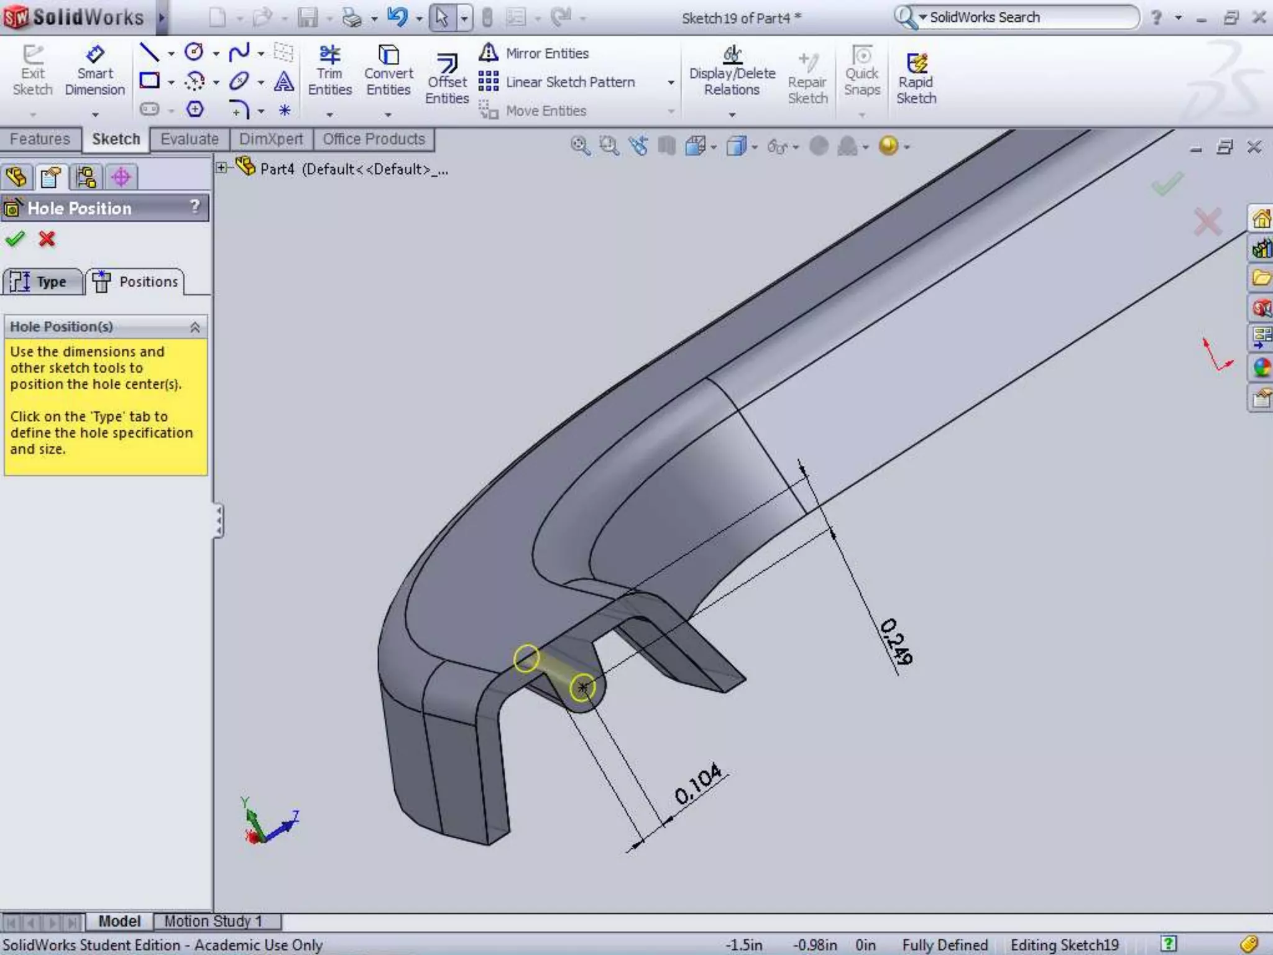The width and height of the screenshot is (1273, 955).
Task: Open the Motion Study 1 tab
Action: click(x=214, y=921)
